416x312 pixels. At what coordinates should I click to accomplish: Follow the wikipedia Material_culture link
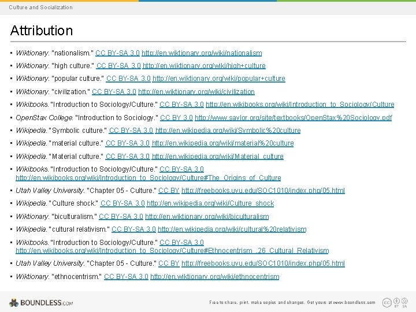coord(218,157)
